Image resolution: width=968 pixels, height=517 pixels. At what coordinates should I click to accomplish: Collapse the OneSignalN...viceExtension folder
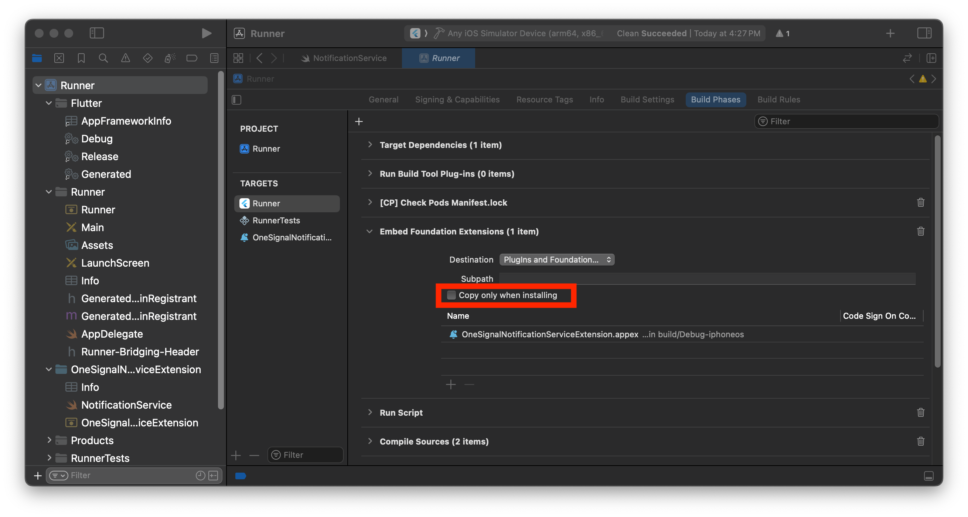click(49, 369)
